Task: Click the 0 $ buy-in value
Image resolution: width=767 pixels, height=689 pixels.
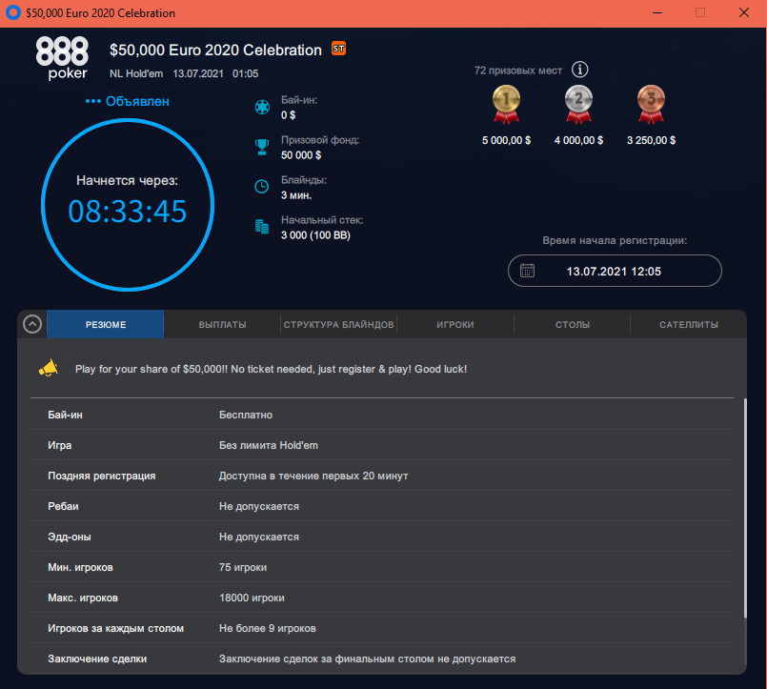Action: point(288,115)
